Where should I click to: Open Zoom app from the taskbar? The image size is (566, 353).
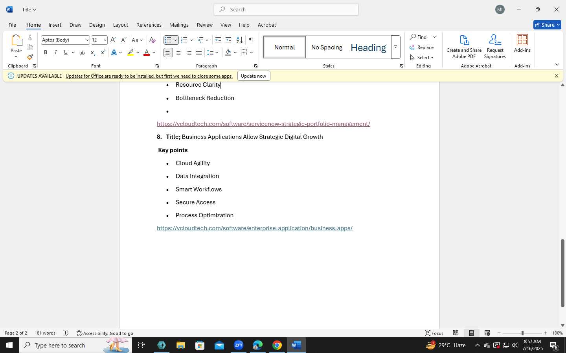coord(239,345)
